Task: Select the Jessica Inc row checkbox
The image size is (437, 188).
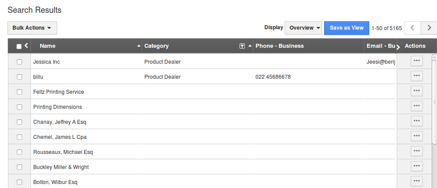Action: click(x=19, y=62)
